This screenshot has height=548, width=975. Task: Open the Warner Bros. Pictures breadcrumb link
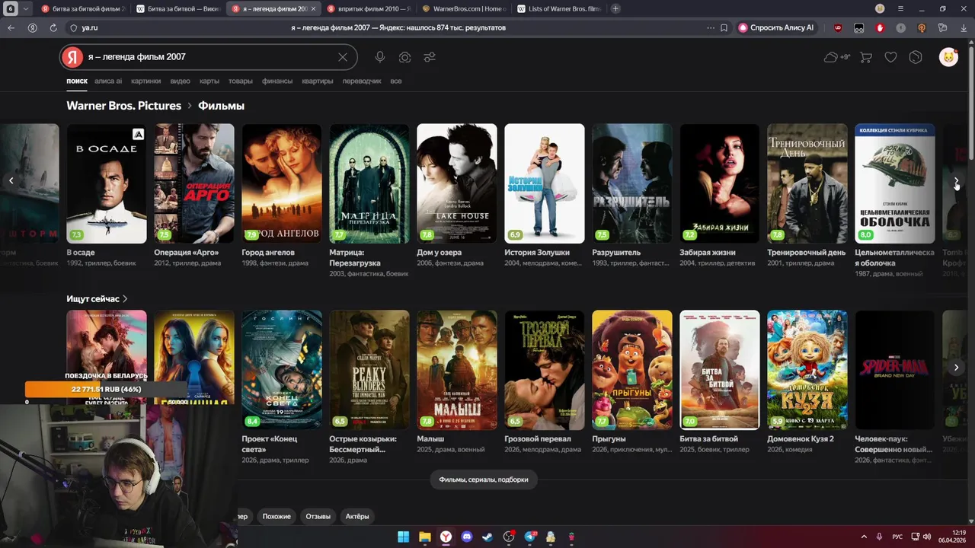tap(123, 106)
